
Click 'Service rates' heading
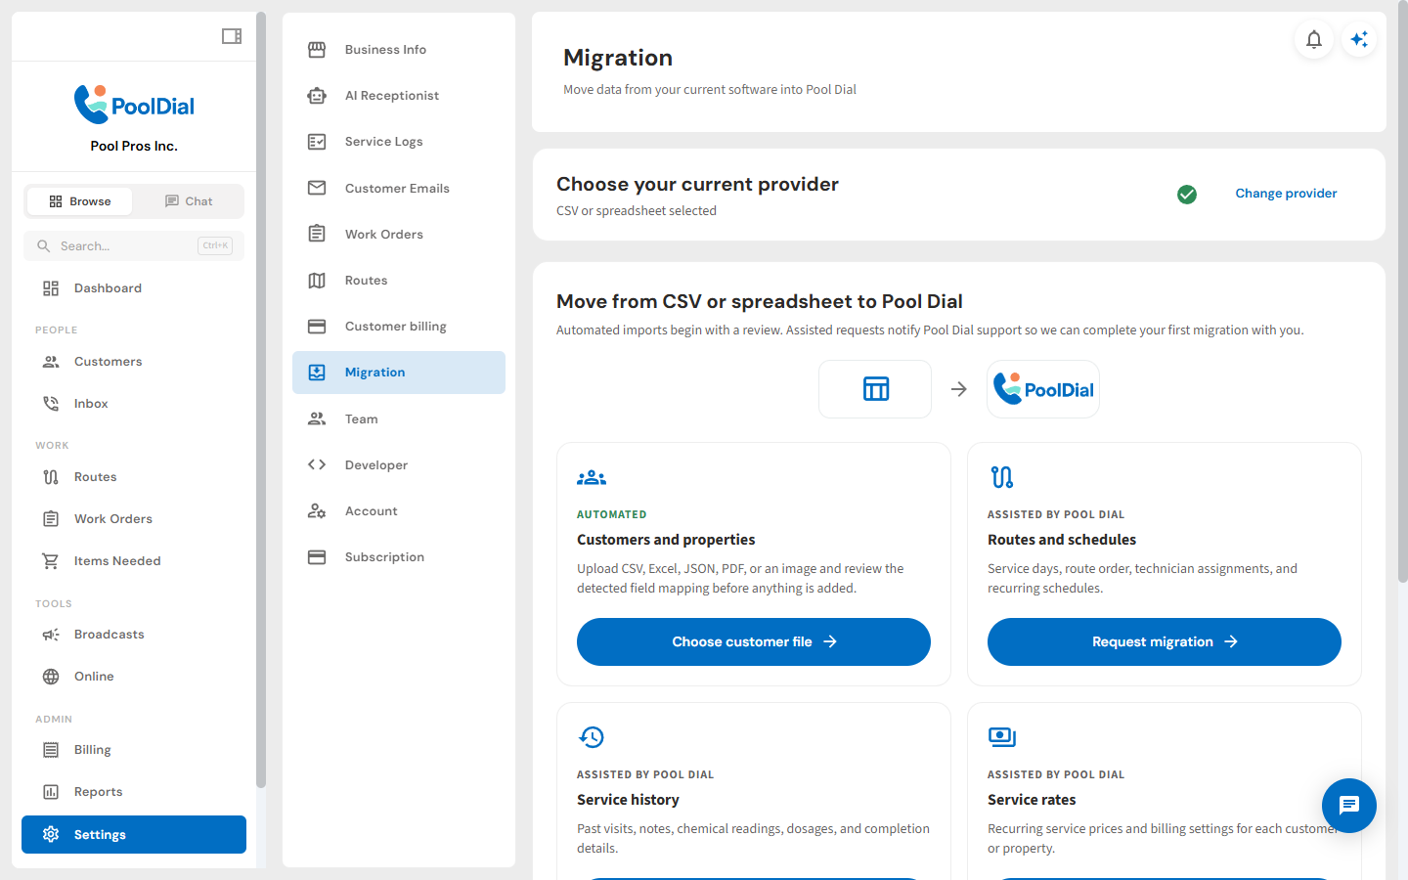click(1032, 800)
